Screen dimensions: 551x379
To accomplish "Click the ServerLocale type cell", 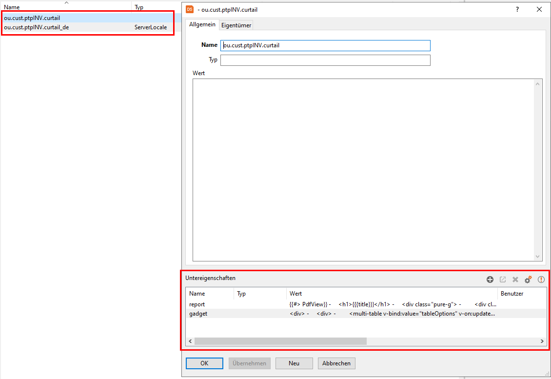I will (151, 27).
